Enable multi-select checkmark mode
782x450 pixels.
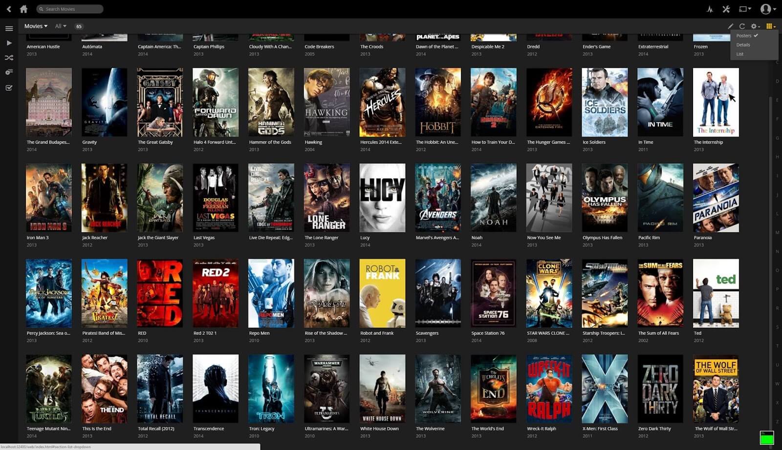tap(9, 88)
